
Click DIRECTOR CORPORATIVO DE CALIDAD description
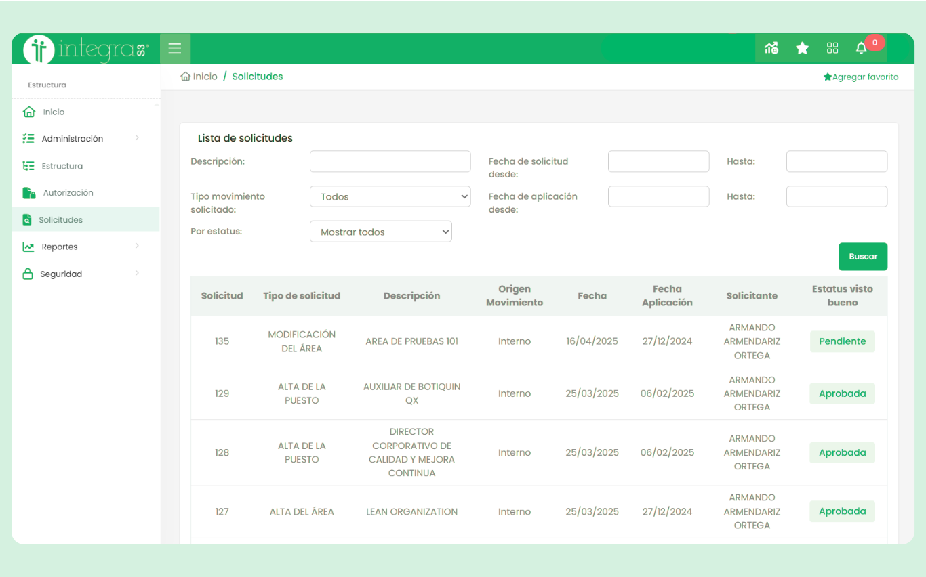click(411, 452)
